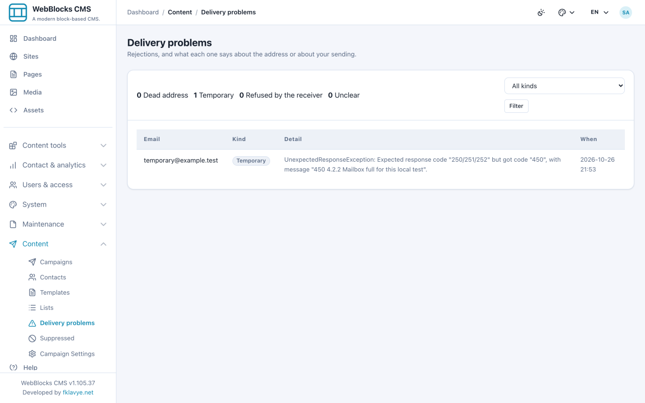Screen dimensions: 645x403
Task: Click the WebBlocks CMS logo icon
Action: click(18, 13)
